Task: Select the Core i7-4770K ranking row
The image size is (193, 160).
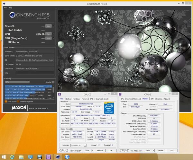Action: tap(28, 92)
